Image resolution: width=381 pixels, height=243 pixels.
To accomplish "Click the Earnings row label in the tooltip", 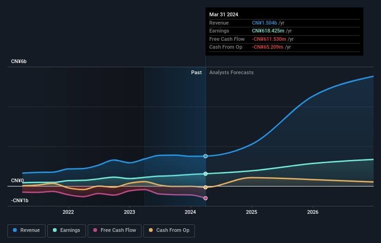I will (219, 31).
